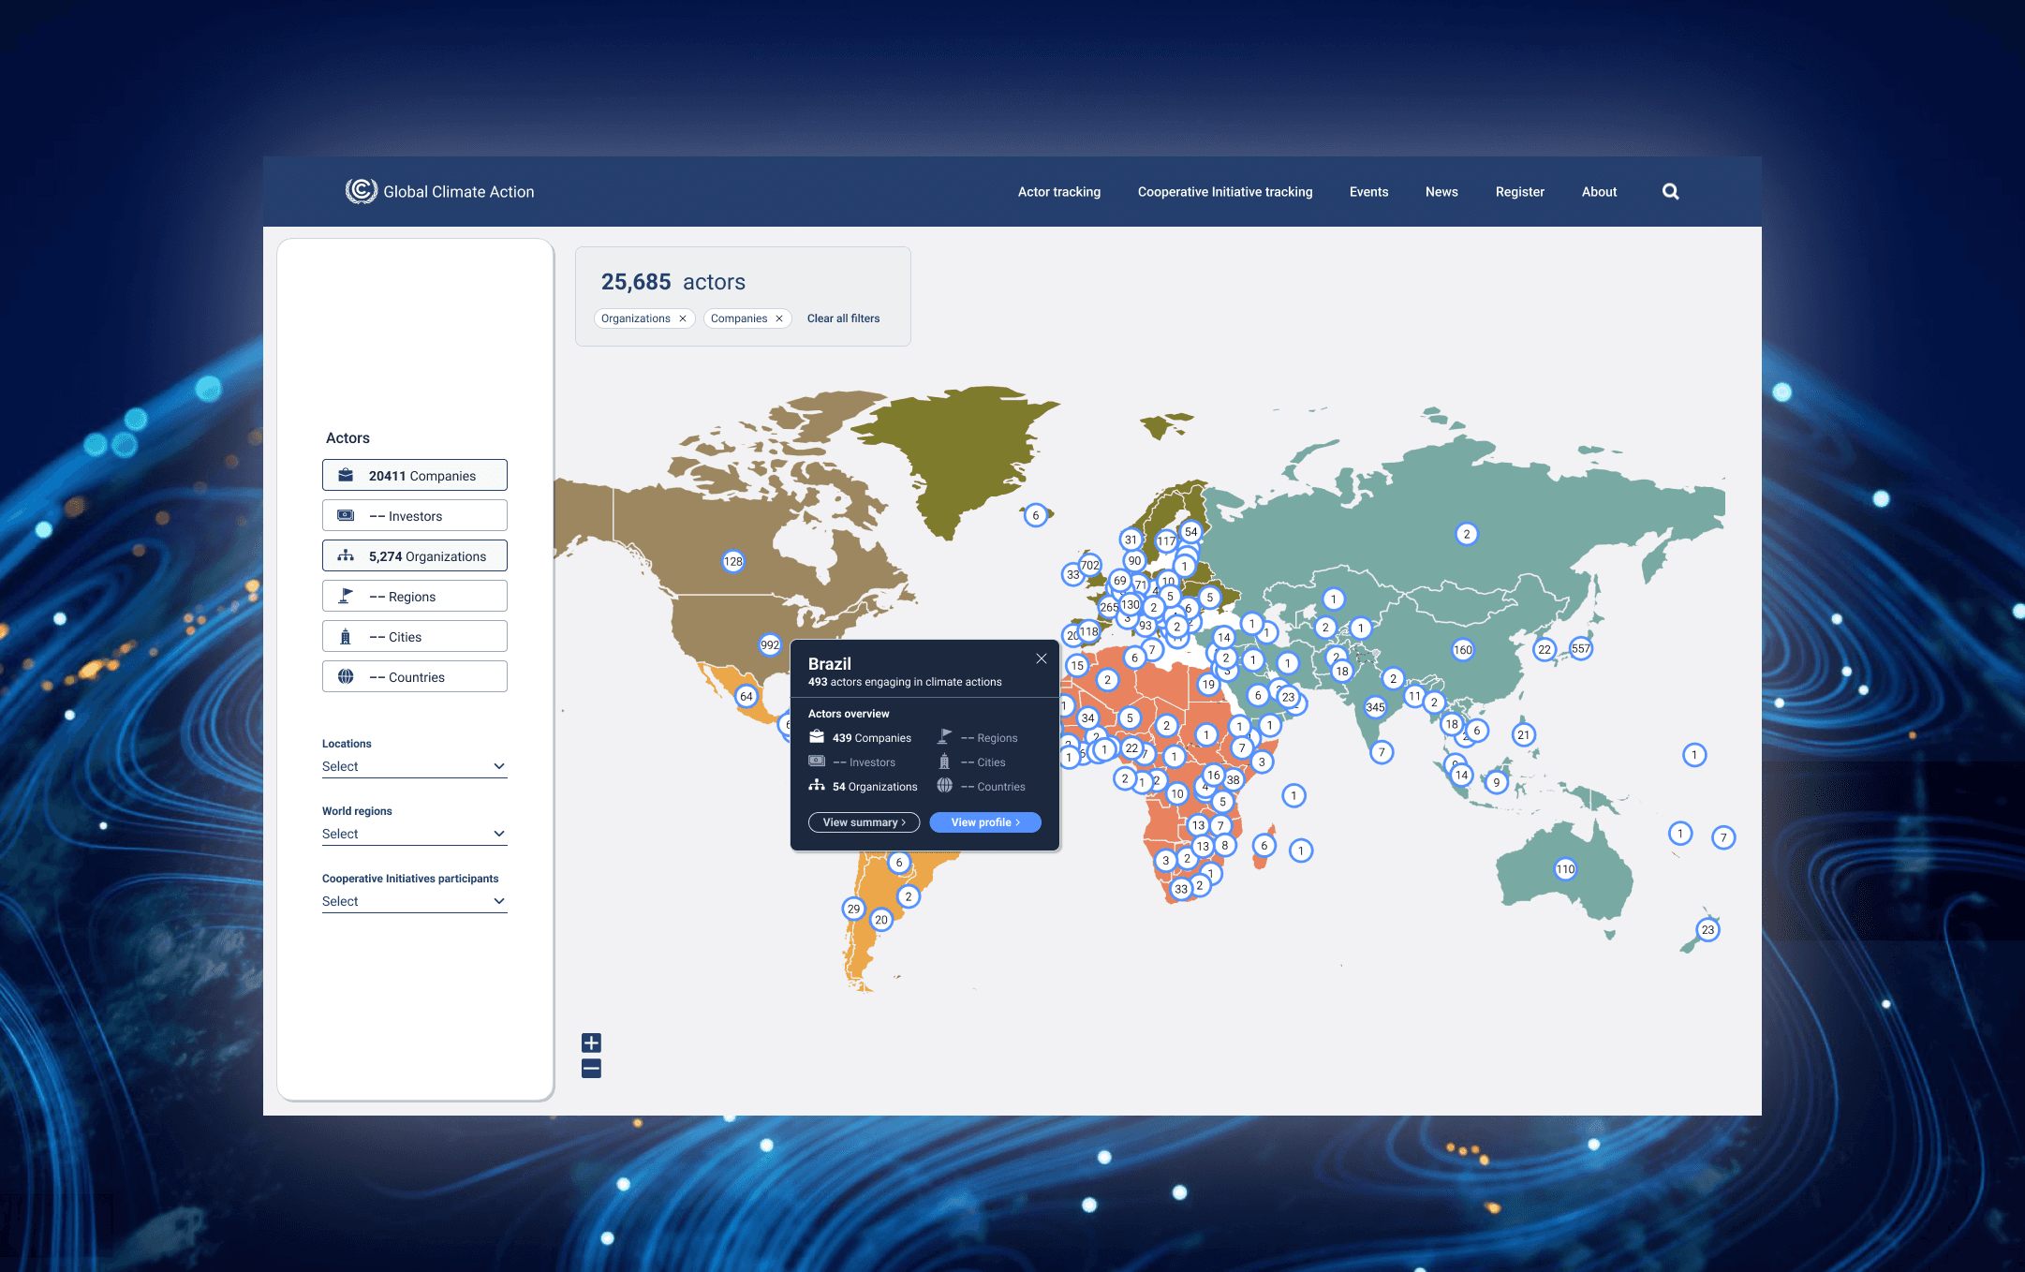The width and height of the screenshot is (2025, 1272).
Task: Click the 110 cluster marker on Australia
Action: [1565, 868]
